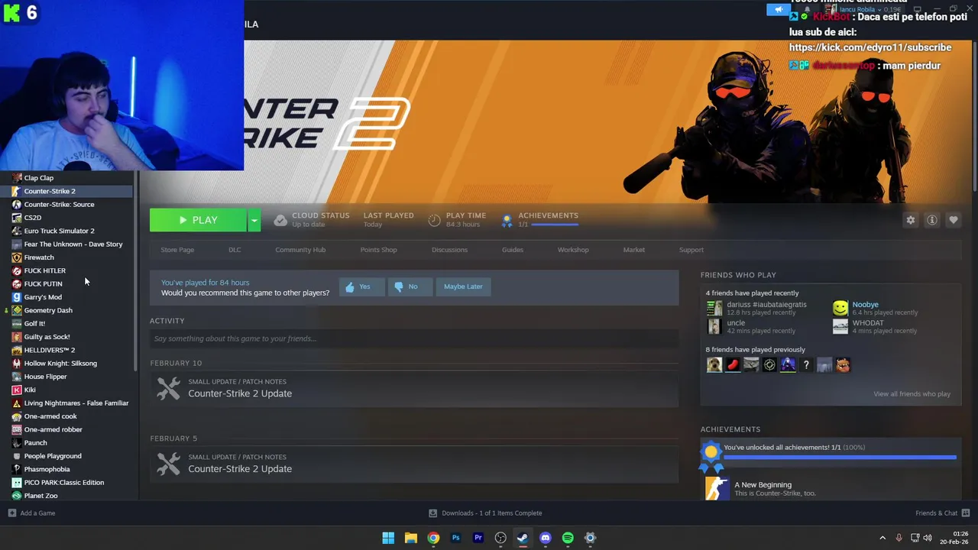The image size is (978, 550).
Task: Click the question mark friend avatar
Action: pos(806,365)
